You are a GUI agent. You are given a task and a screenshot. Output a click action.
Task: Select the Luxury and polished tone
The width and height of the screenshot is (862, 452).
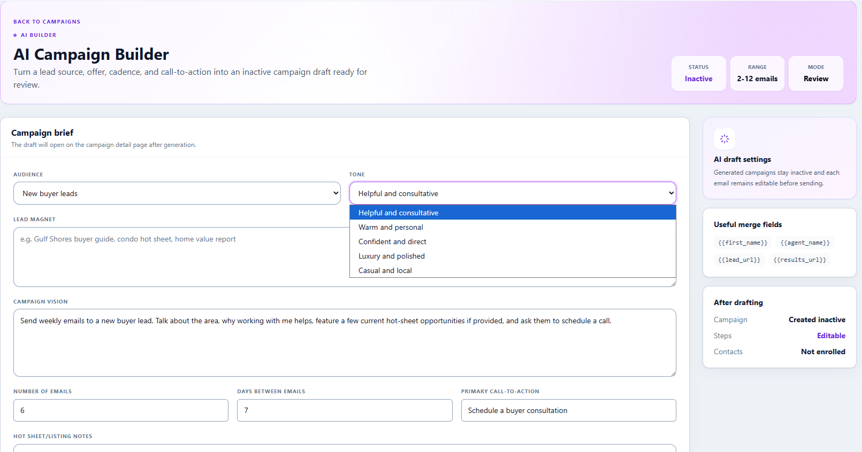pyautogui.click(x=513, y=256)
